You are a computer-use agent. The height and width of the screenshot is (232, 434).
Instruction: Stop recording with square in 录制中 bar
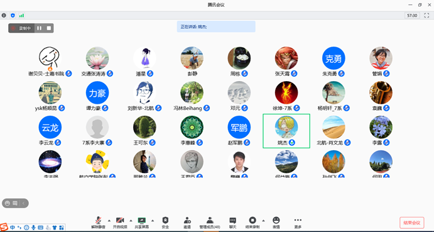[x=49, y=28]
